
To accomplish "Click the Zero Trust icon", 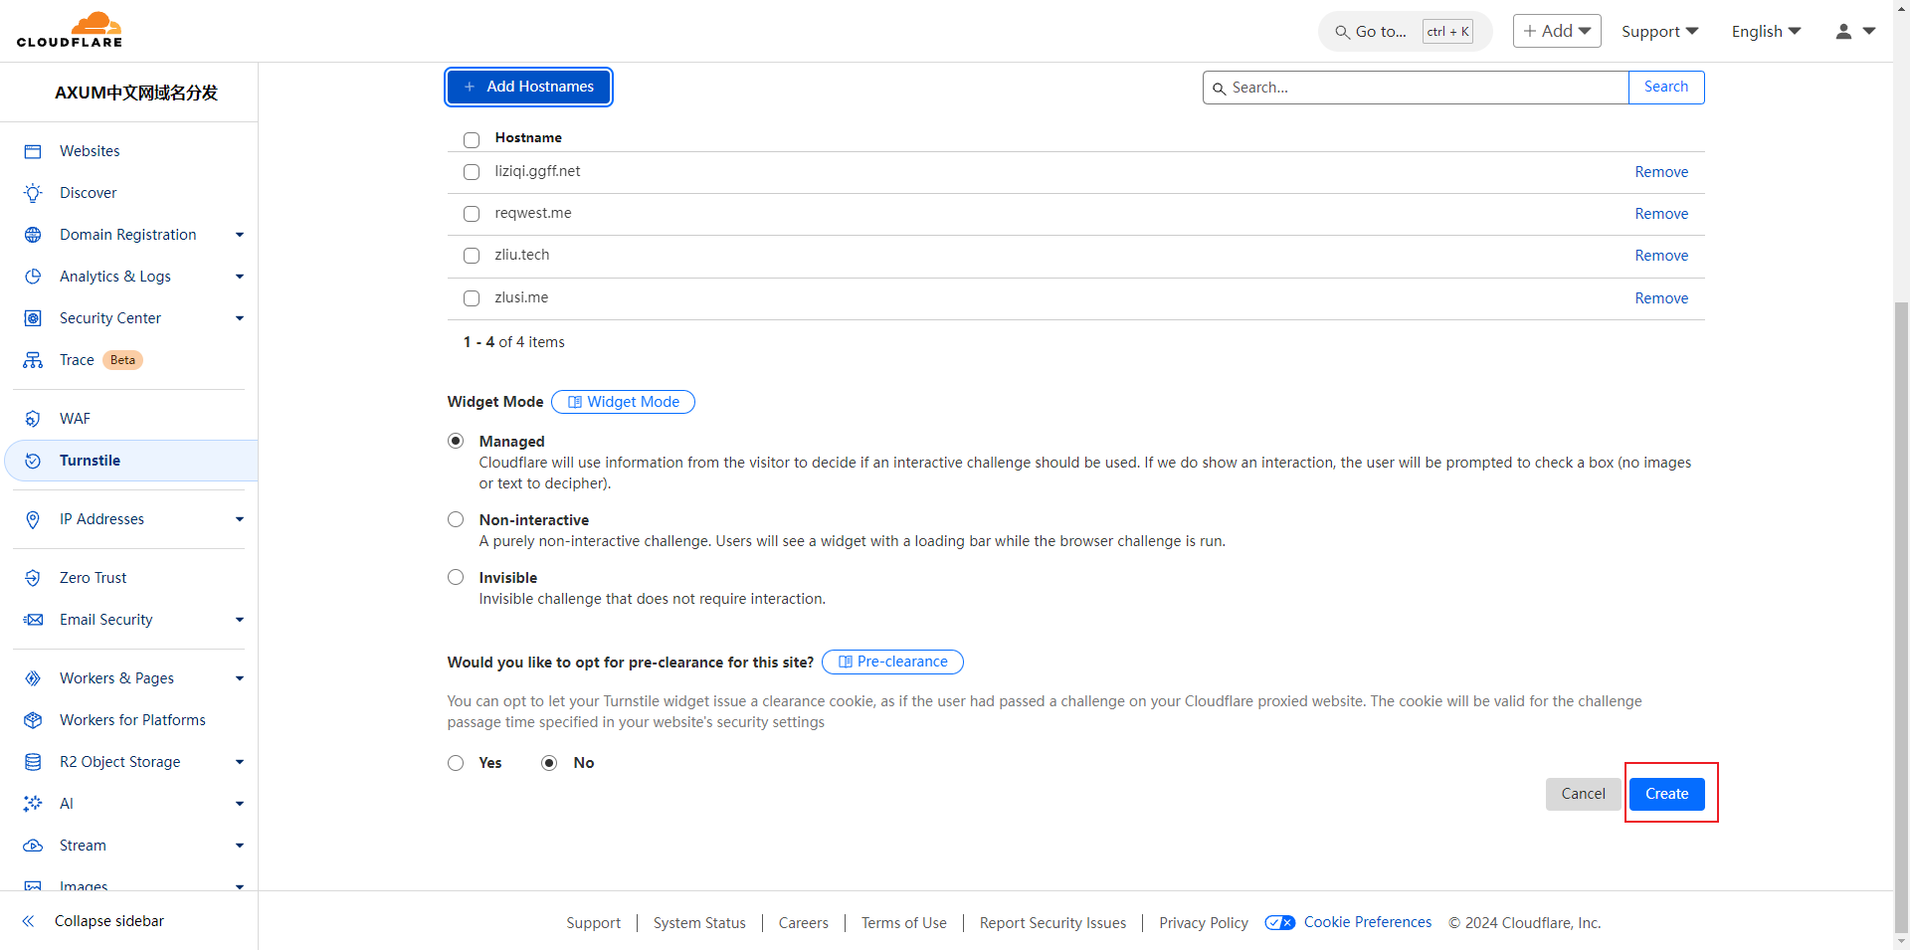I will (33, 578).
